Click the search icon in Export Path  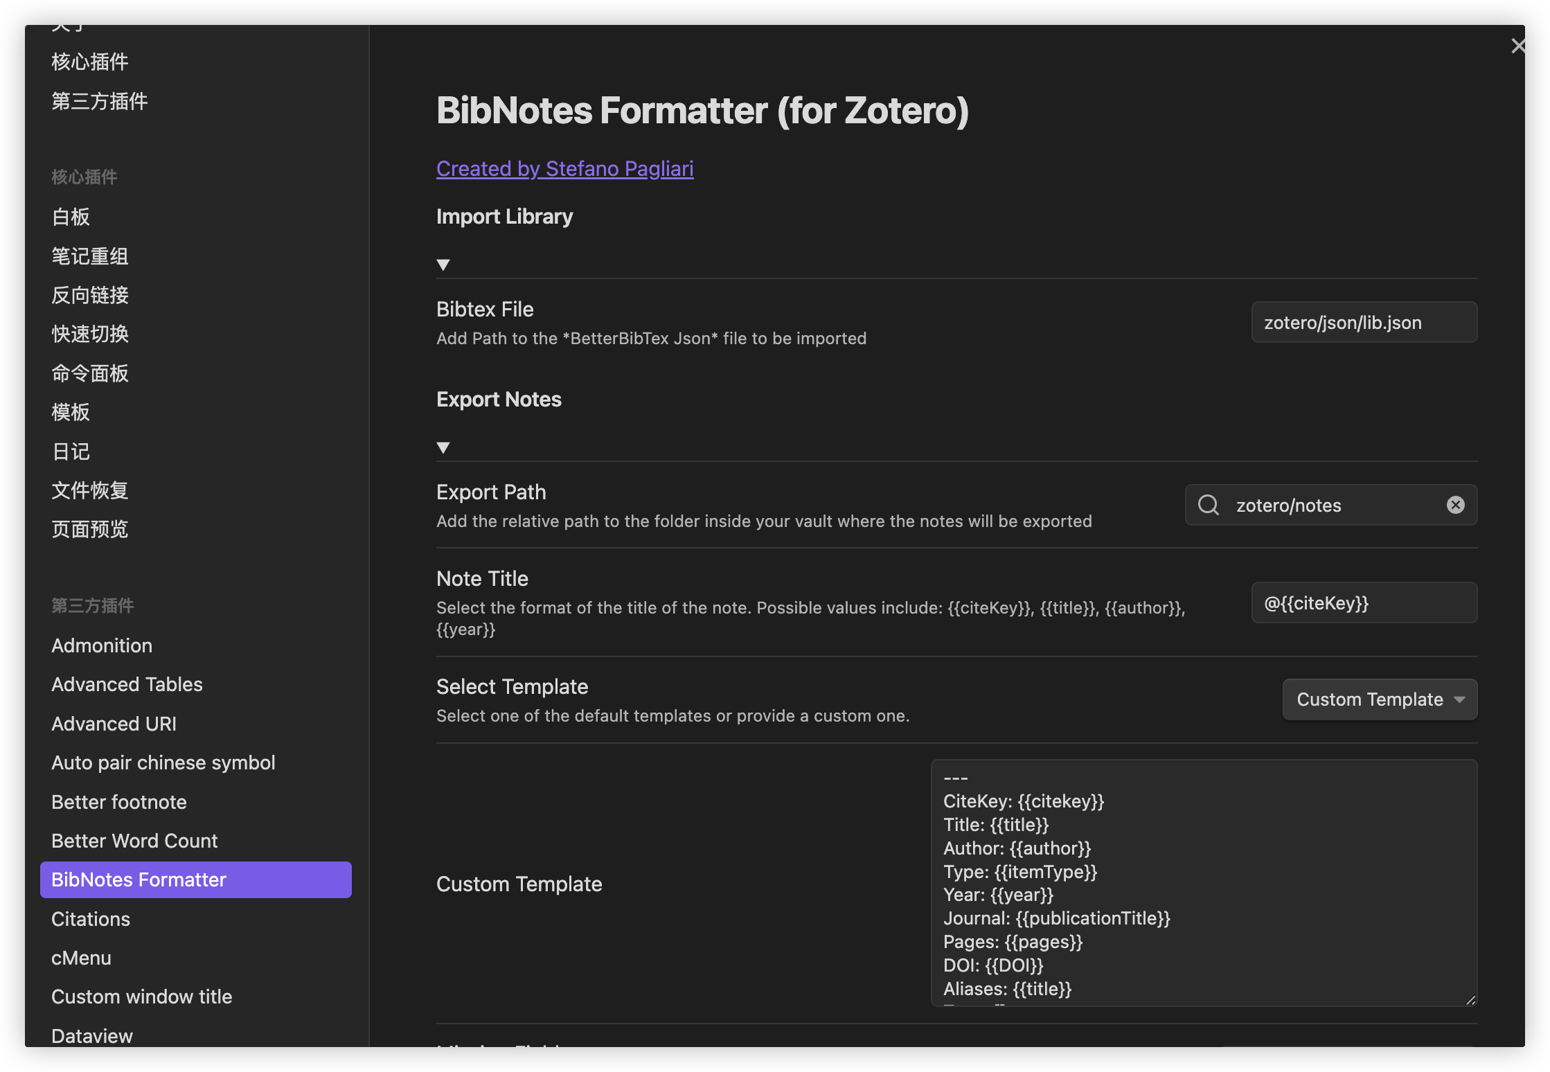point(1209,505)
